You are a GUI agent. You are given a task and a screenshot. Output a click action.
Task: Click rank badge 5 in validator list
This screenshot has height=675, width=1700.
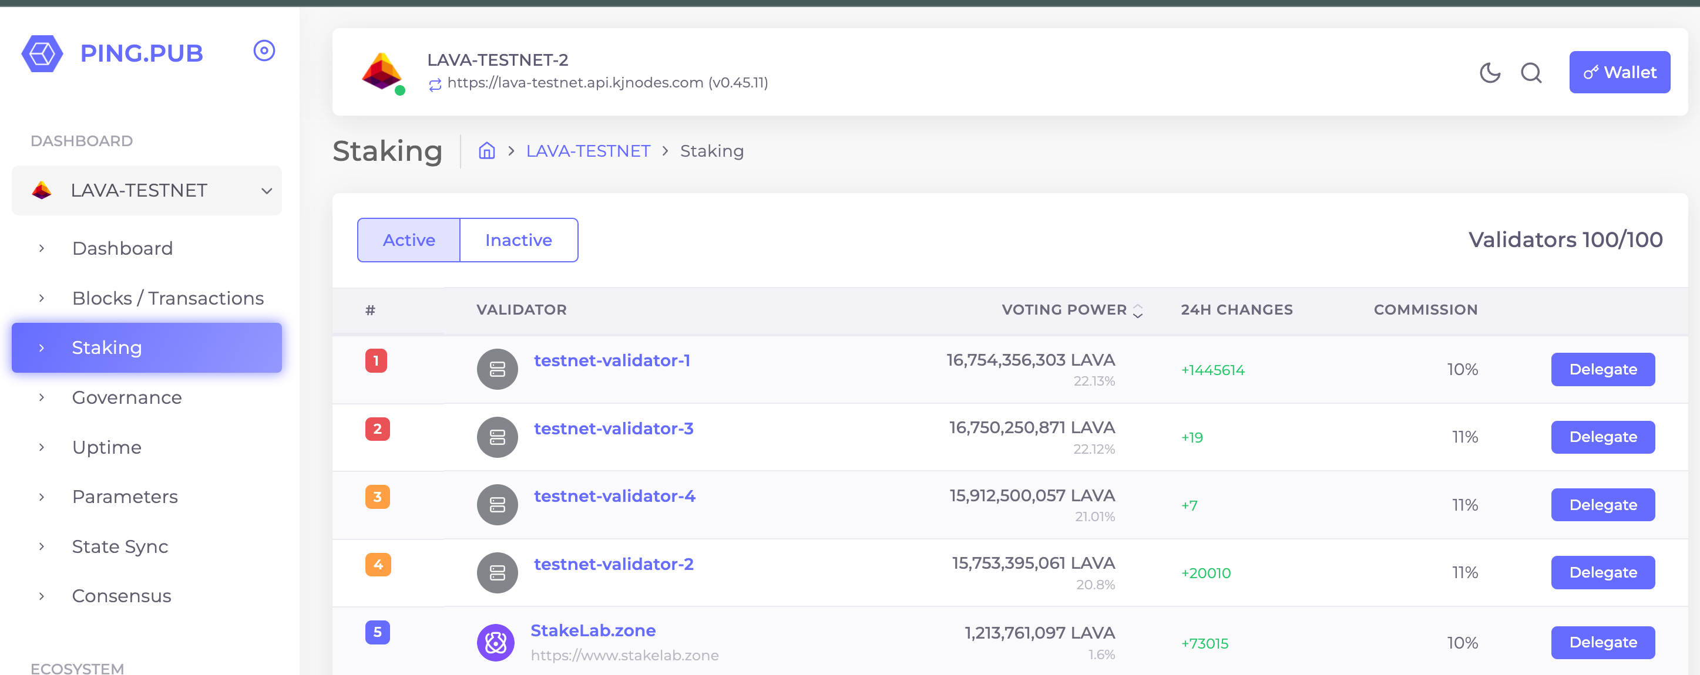378,633
